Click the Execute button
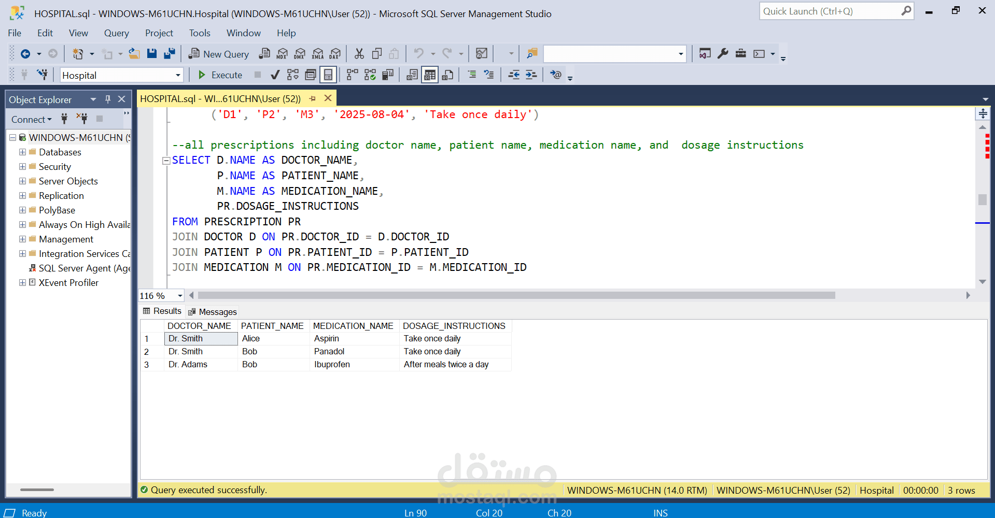The image size is (995, 518). pos(220,75)
